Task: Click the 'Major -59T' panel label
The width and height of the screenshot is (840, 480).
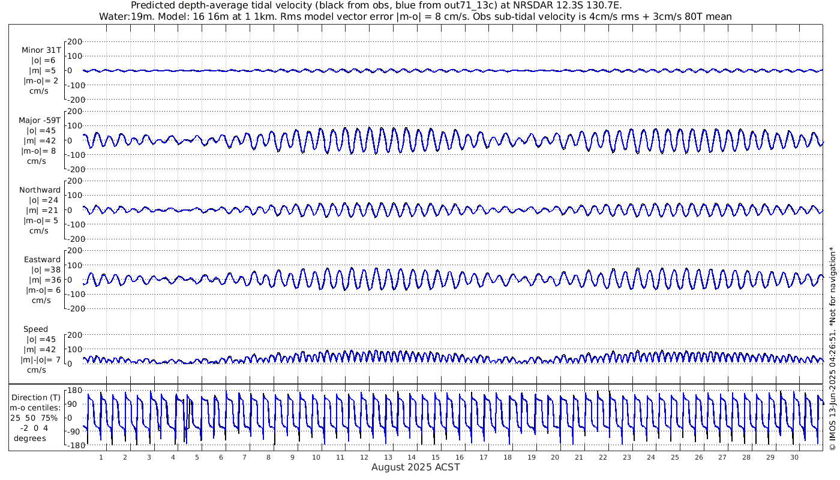Action: coord(40,121)
